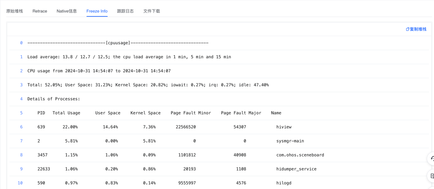The width and height of the screenshot is (434, 189).
Task: Click the hiview process name
Action: click(x=284, y=127)
